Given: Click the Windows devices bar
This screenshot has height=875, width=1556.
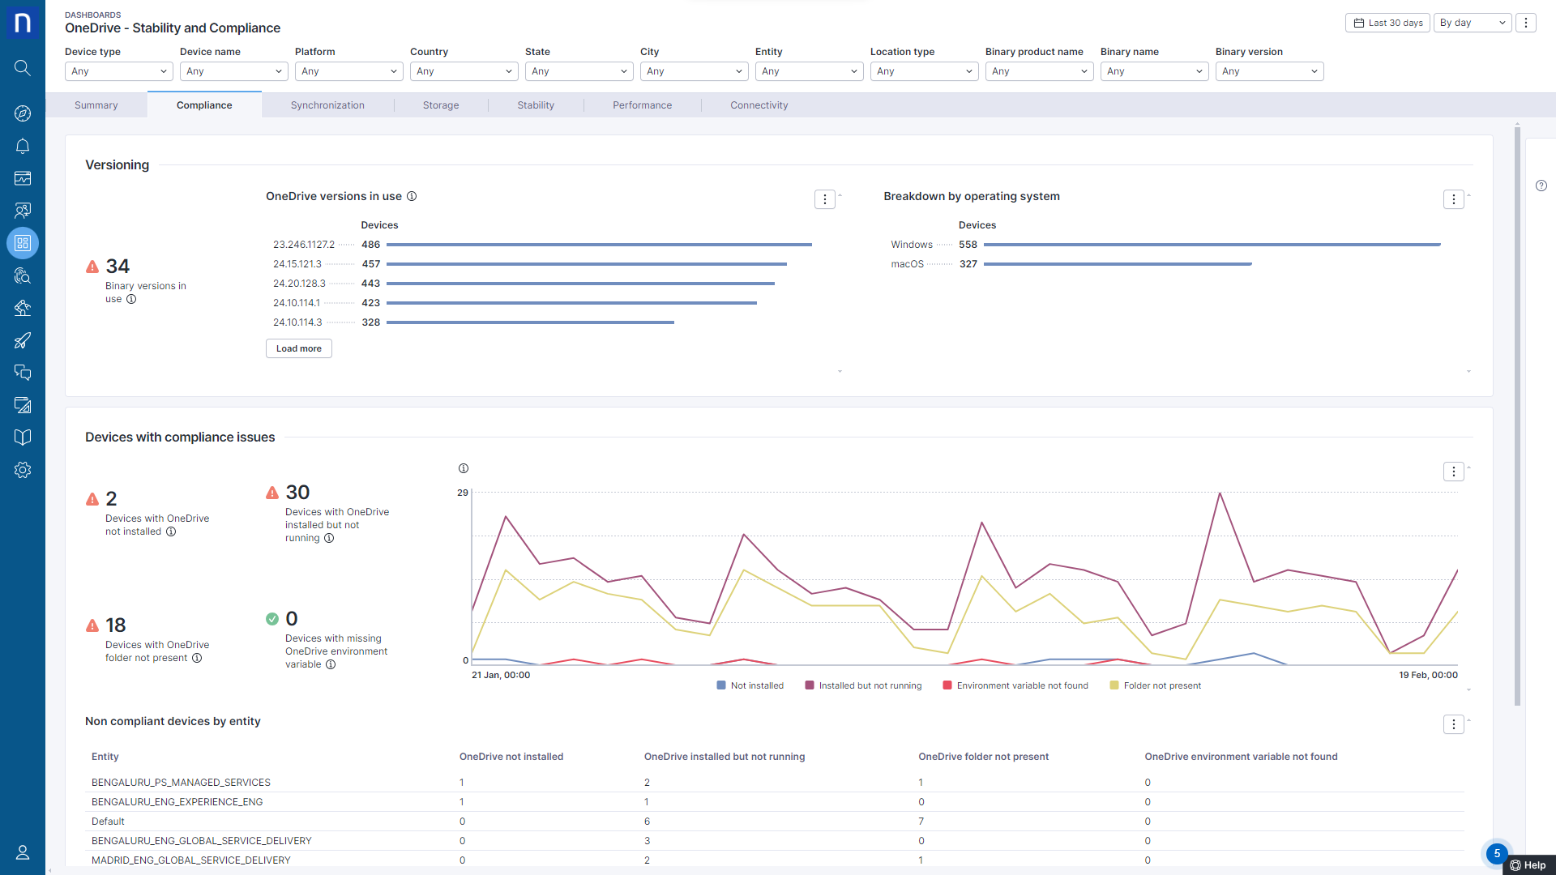Looking at the screenshot, I should (x=1212, y=245).
